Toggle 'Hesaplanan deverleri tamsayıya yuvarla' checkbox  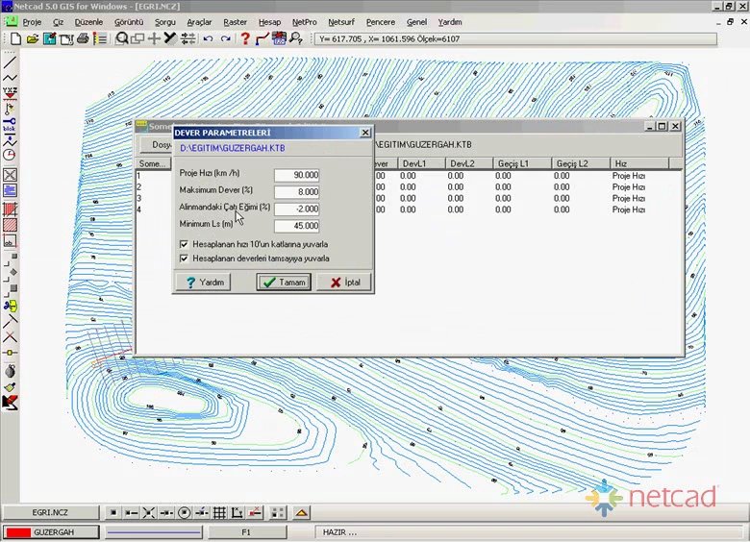coord(184,259)
